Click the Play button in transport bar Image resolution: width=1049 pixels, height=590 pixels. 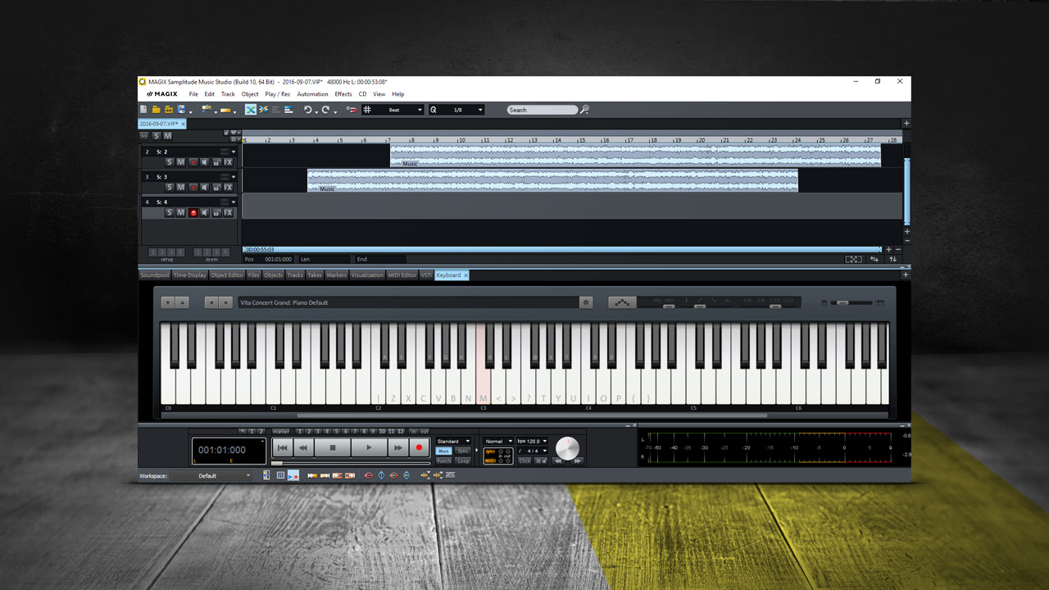369,447
